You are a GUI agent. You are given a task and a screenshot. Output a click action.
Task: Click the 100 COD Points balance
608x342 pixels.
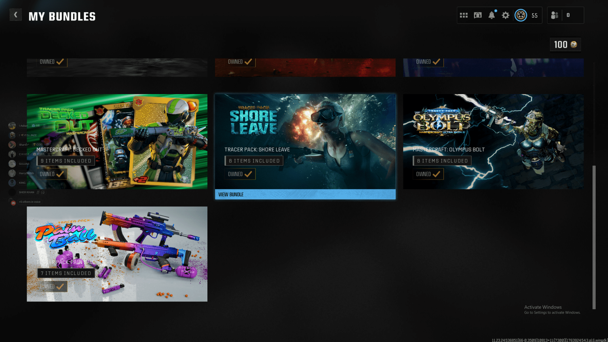(560, 45)
